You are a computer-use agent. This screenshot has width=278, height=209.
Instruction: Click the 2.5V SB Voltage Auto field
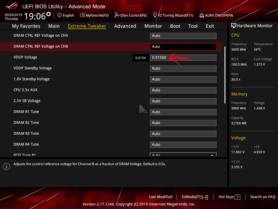pyautogui.click(x=183, y=101)
